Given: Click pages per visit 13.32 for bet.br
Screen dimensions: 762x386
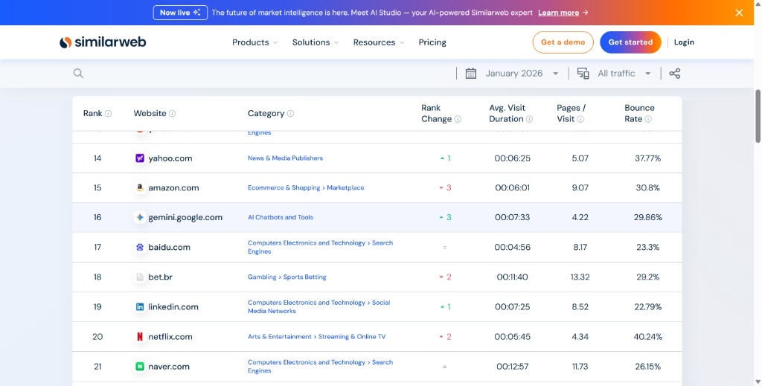Looking at the screenshot, I should tap(580, 277).
